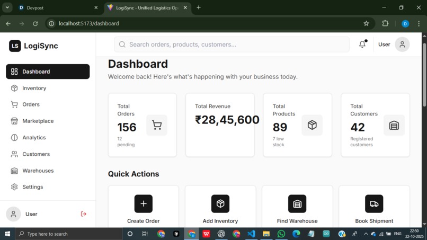Click the header user profile avatar
This screenshot has height=240, width=427.
pyautogui.click(x=402, y=45)
